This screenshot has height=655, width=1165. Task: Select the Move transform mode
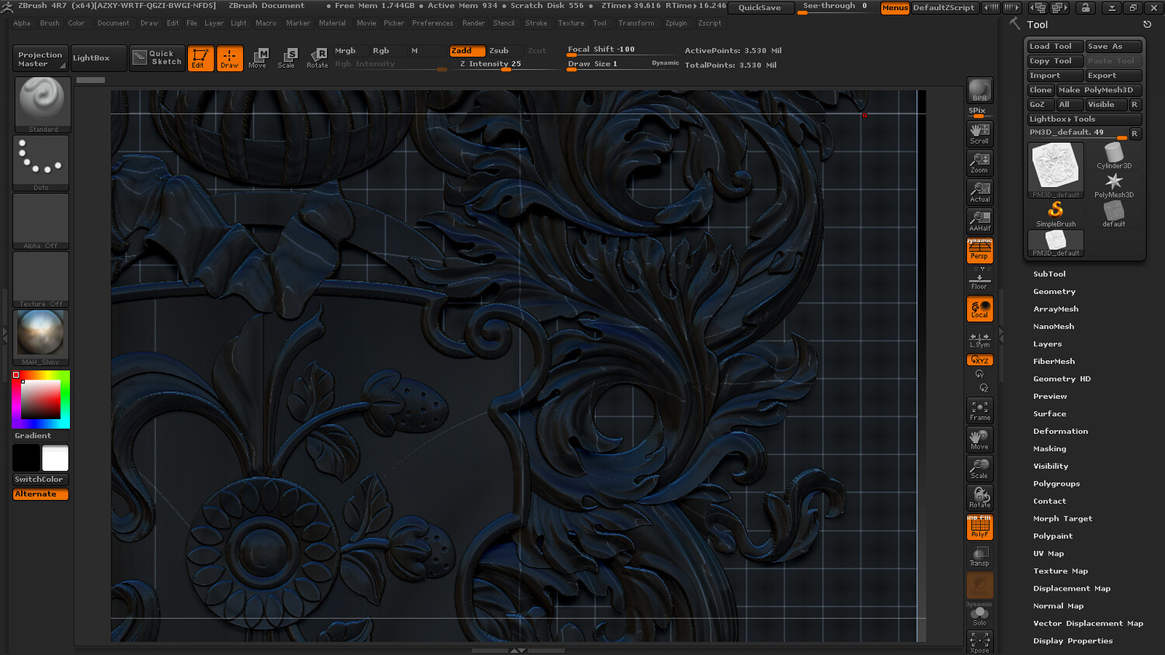258,58
